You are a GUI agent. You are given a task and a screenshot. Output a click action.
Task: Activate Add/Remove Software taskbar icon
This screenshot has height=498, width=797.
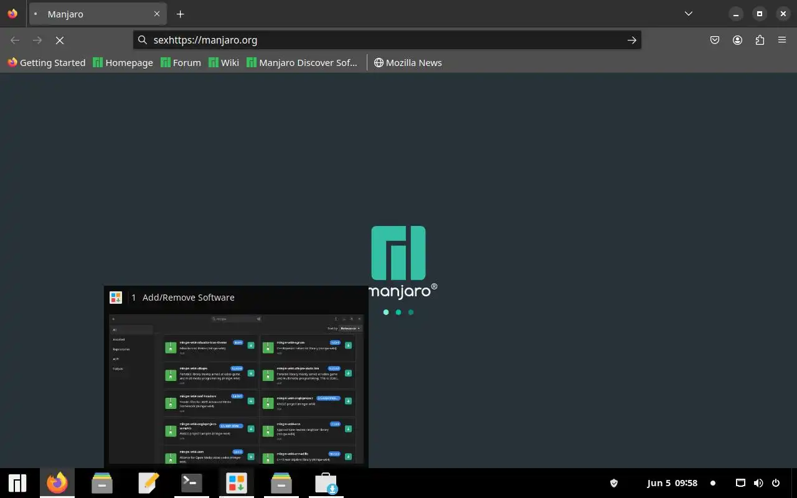point(236,483)
